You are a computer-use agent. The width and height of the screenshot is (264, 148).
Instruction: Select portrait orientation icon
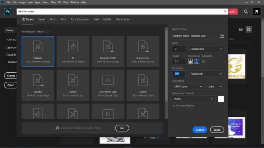coord(191,61)
